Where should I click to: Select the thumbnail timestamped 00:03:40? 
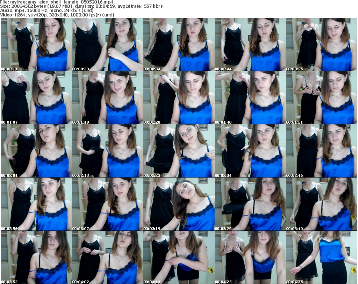pyautogui.click(x=322, y=204)
